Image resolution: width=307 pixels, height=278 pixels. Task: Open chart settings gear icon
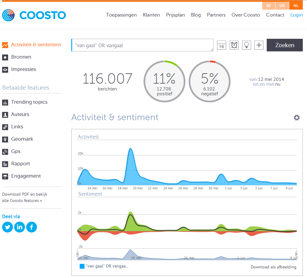point(296,118)
